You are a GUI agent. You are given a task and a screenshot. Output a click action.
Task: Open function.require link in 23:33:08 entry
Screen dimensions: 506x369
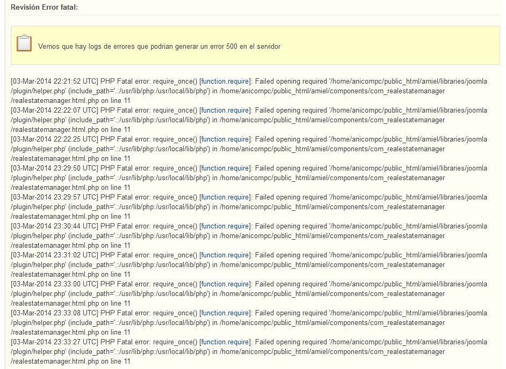[225, 314]
